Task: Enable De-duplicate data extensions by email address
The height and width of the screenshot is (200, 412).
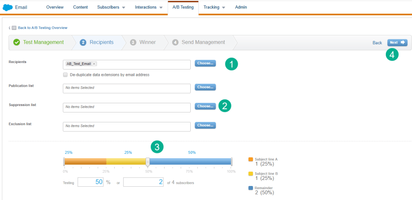Action: pos(65,75)
